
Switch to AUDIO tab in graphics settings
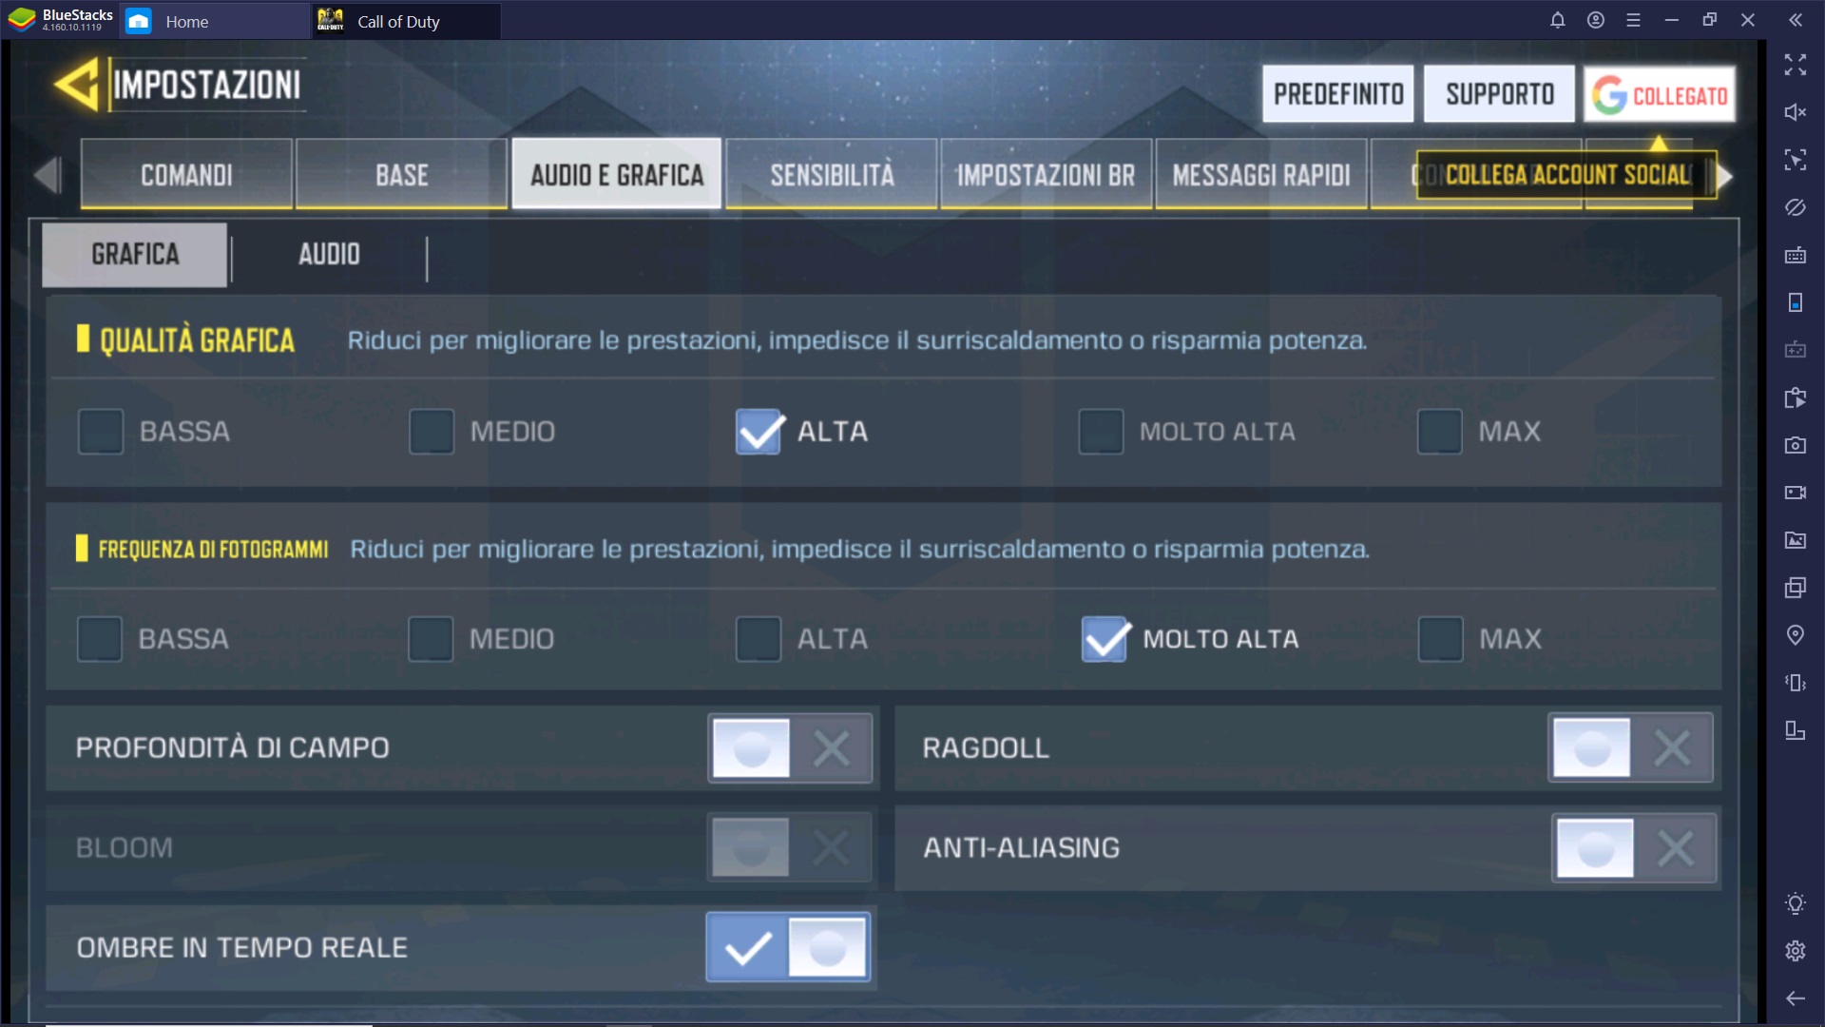[327, 253]
